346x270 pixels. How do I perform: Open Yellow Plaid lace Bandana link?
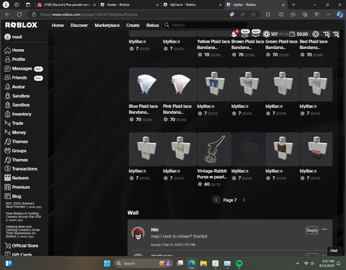[x=213, y=44]
